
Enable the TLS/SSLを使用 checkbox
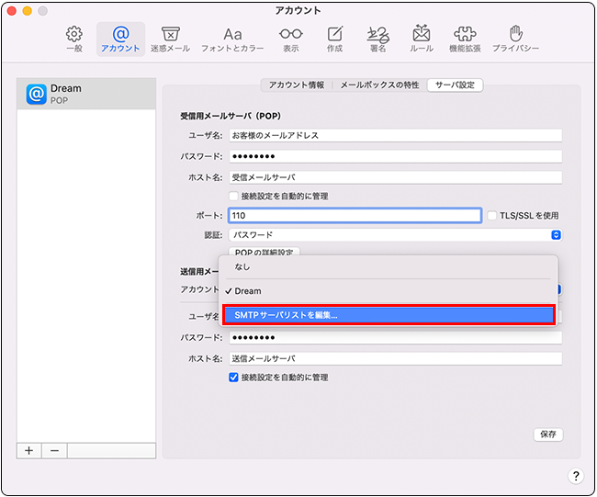[x=491, y=216]
